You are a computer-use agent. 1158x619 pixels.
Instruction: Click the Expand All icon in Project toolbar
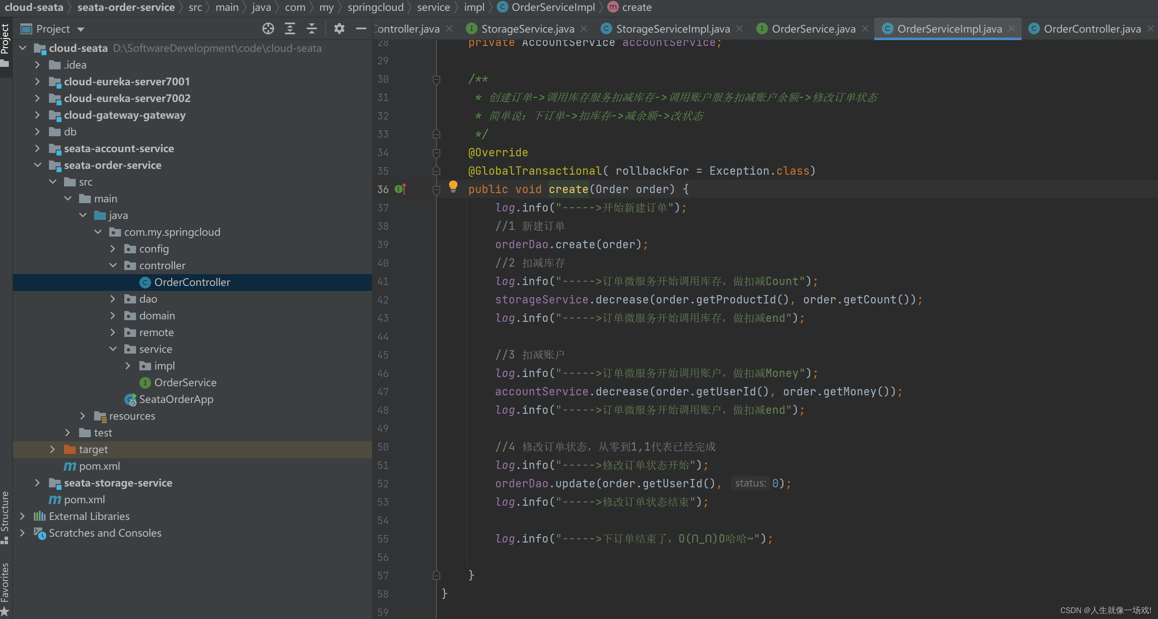point(290,29)
